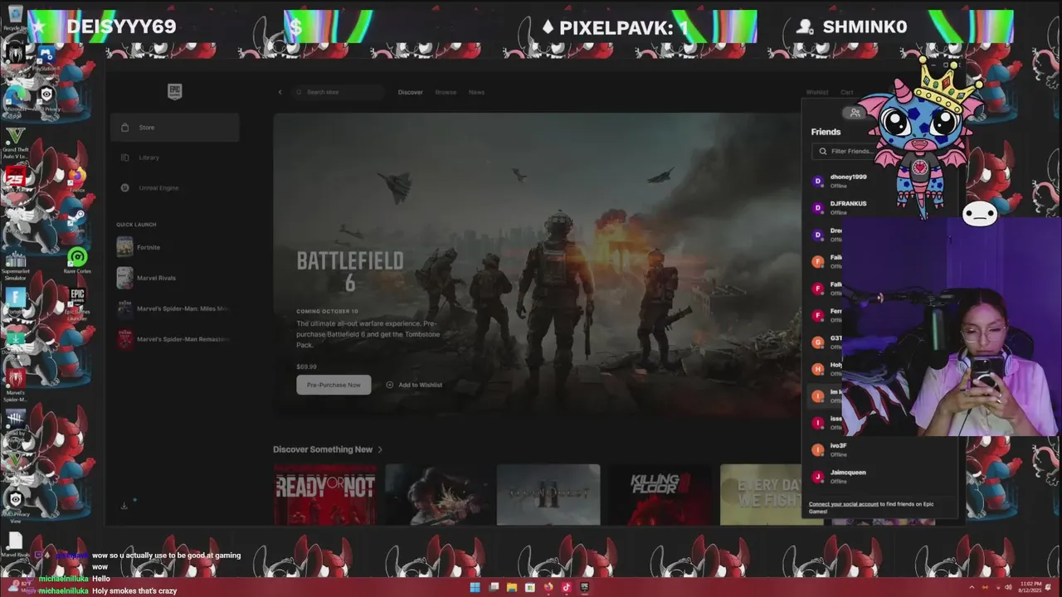The width and height of the screenshot is (1062, 597).
Task: Open Razer Cortex desktop shortcut
Action: (77, 260)
